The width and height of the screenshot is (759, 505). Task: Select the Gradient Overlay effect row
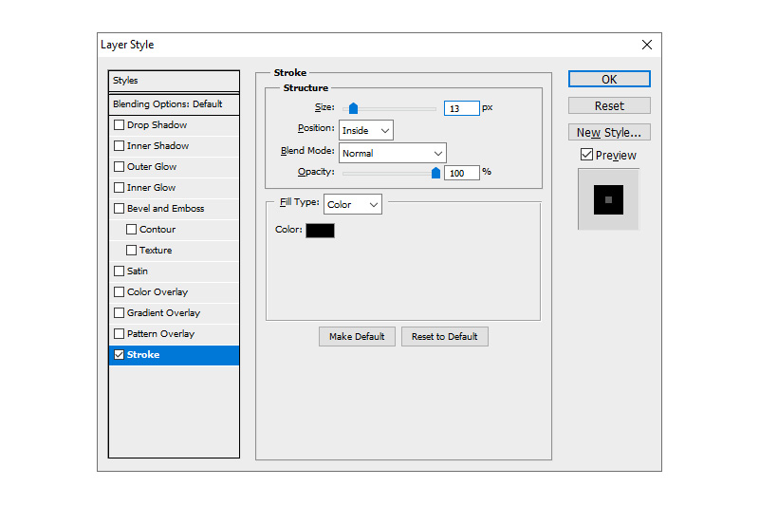(163, 313)
